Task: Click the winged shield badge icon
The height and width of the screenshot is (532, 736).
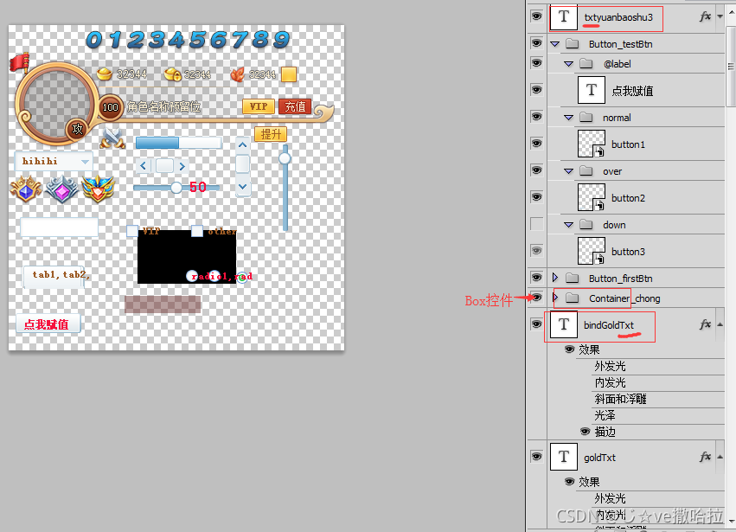Action: click(98, 189)
